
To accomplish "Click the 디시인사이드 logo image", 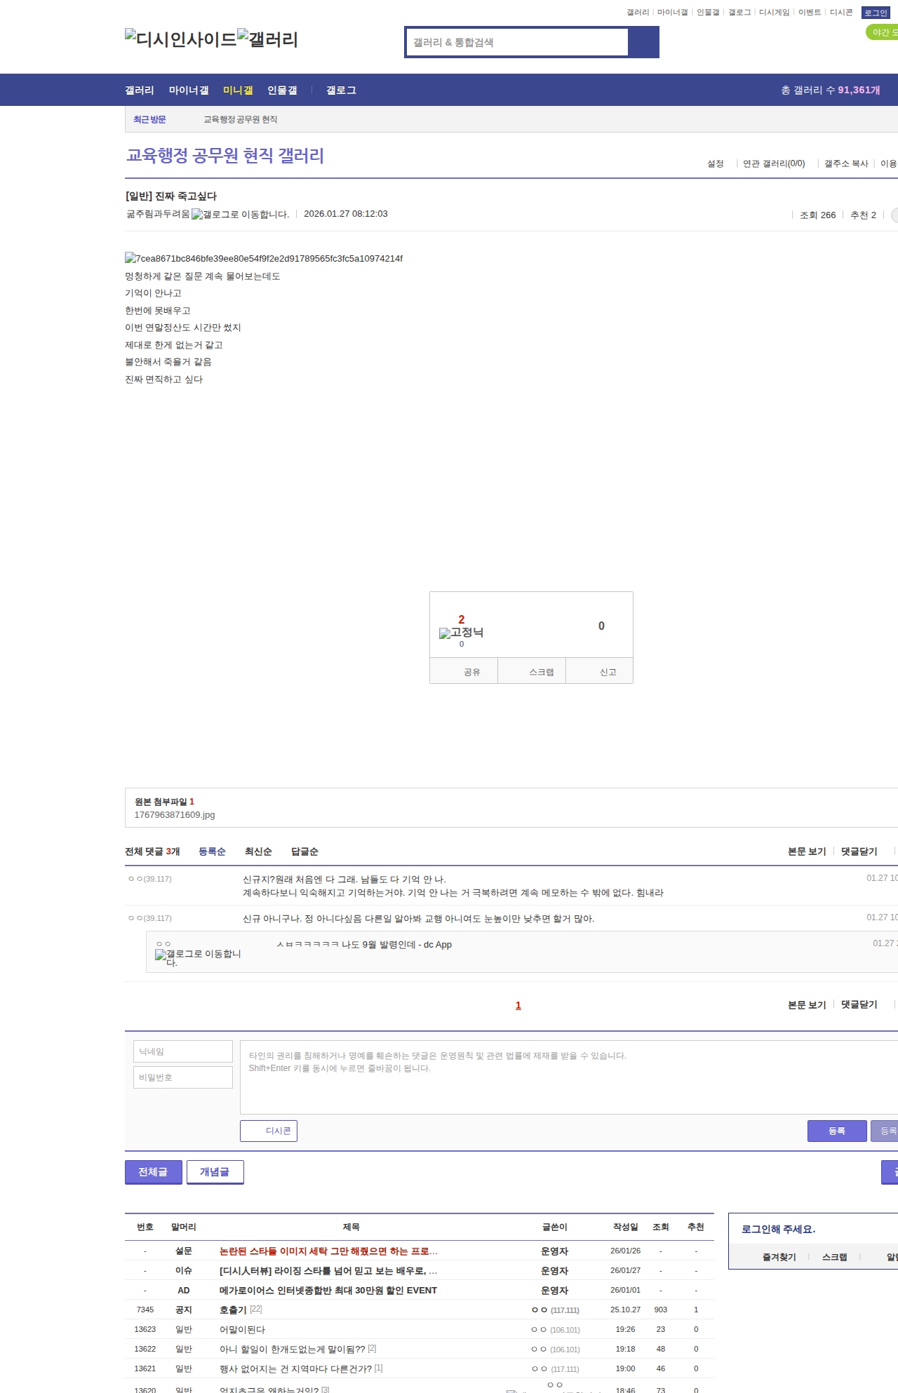I will pyautogui.click(x=181, y=39).
